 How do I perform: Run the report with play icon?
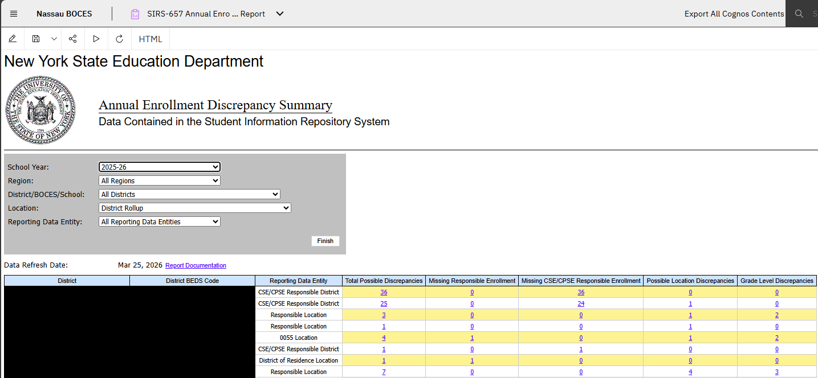96,39
